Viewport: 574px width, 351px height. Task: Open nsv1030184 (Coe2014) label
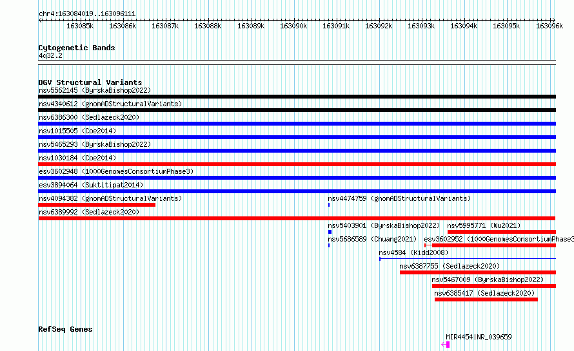point(77,158)
